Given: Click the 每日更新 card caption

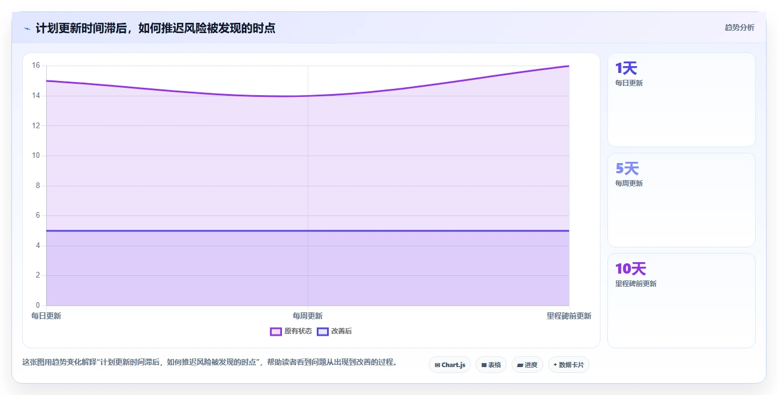Looking at the screenshot, I should pos(629,83).
